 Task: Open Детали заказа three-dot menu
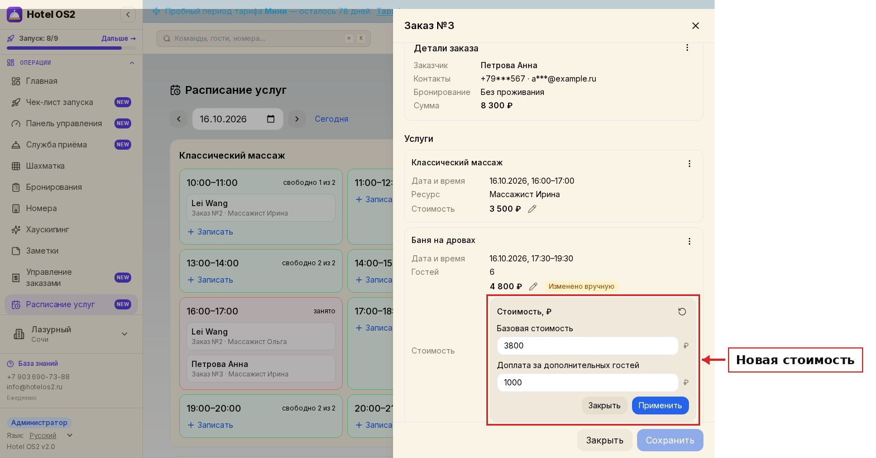(x=687, y=48)
